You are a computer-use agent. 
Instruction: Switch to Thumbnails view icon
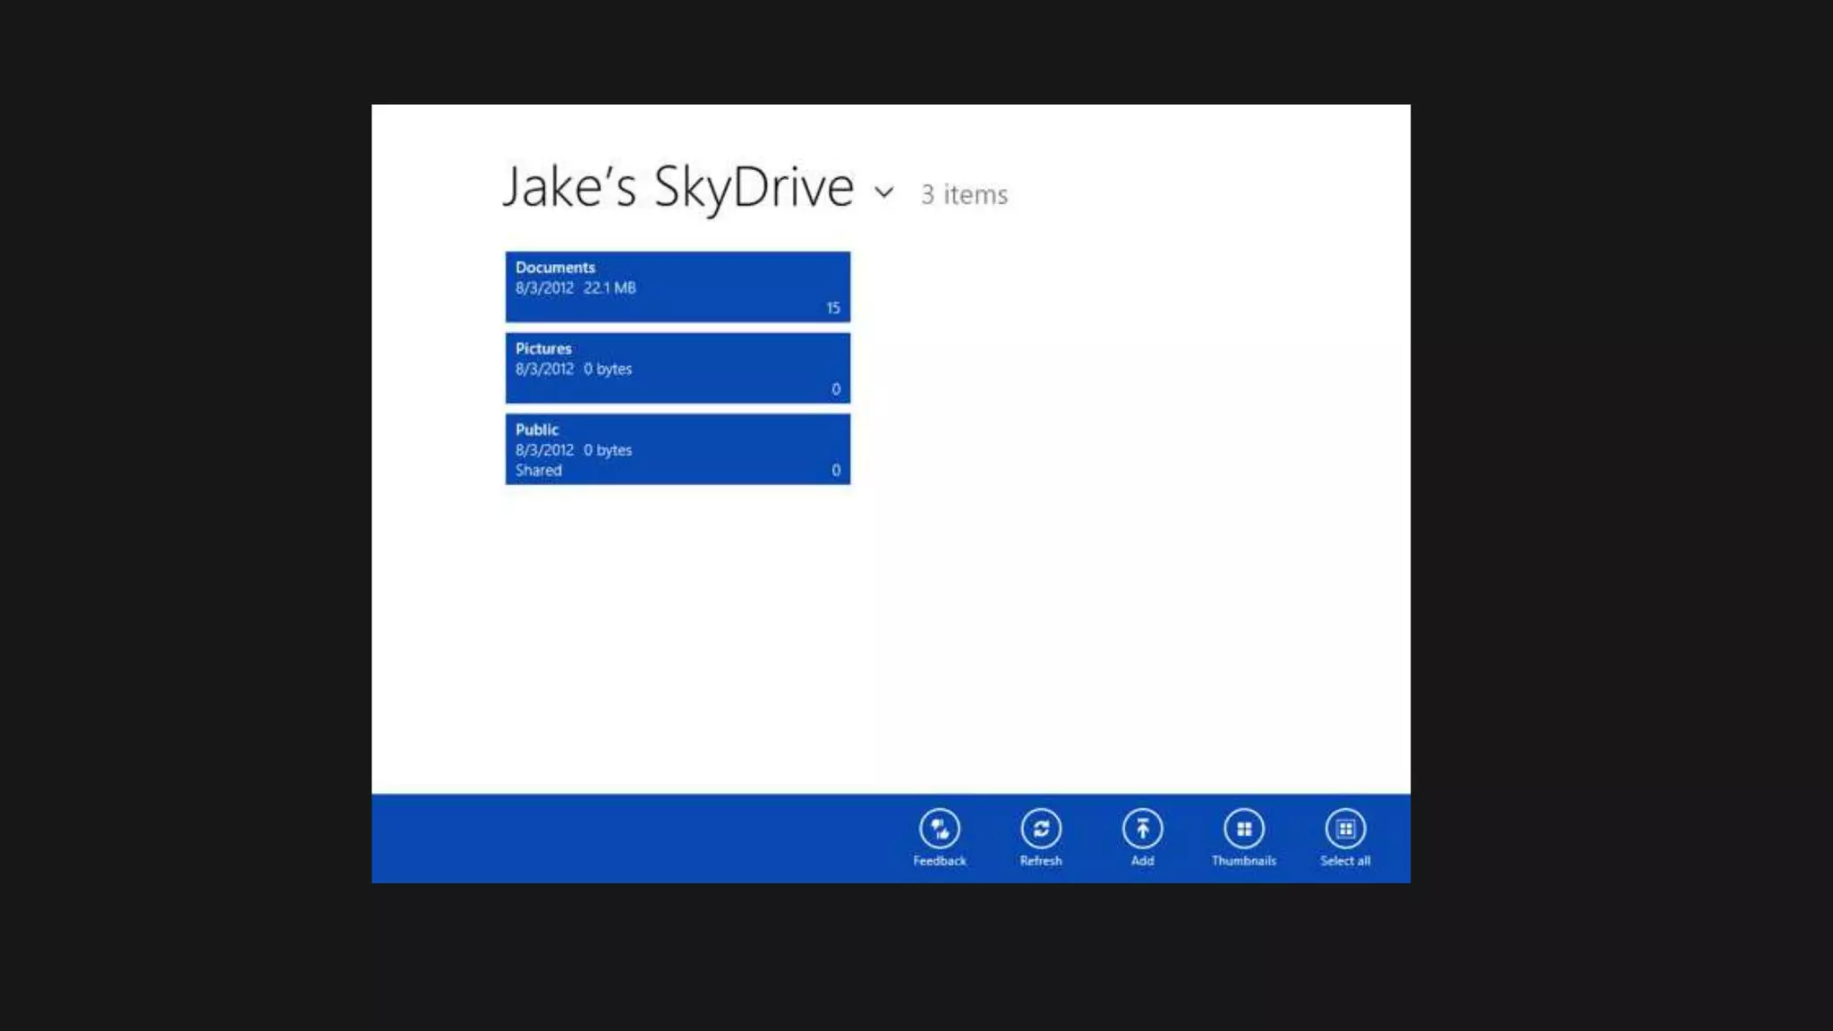coord(1244,829)
